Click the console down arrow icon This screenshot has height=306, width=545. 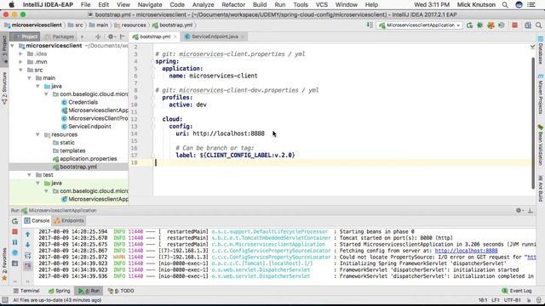(x=28, y=245)
